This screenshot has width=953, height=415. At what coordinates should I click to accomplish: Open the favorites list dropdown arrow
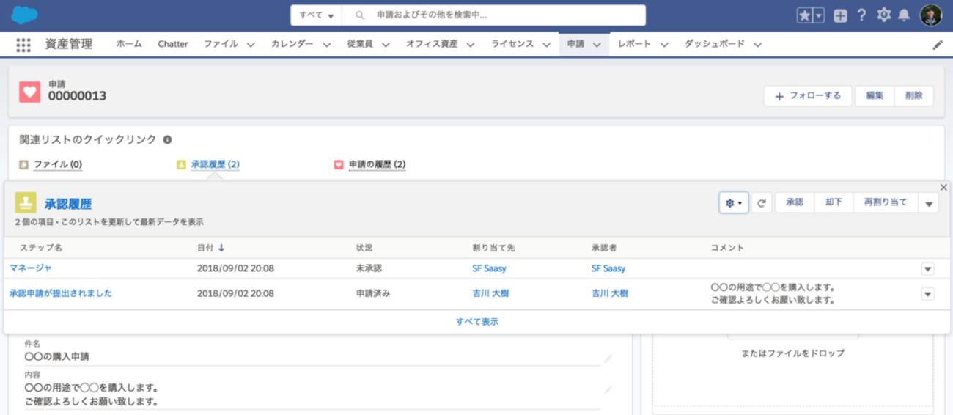click(819, 15)
